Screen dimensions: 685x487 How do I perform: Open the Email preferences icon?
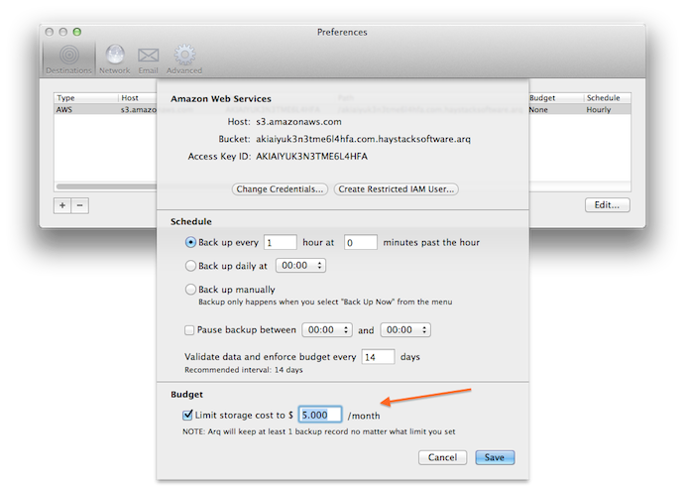[x=148, y=60]
